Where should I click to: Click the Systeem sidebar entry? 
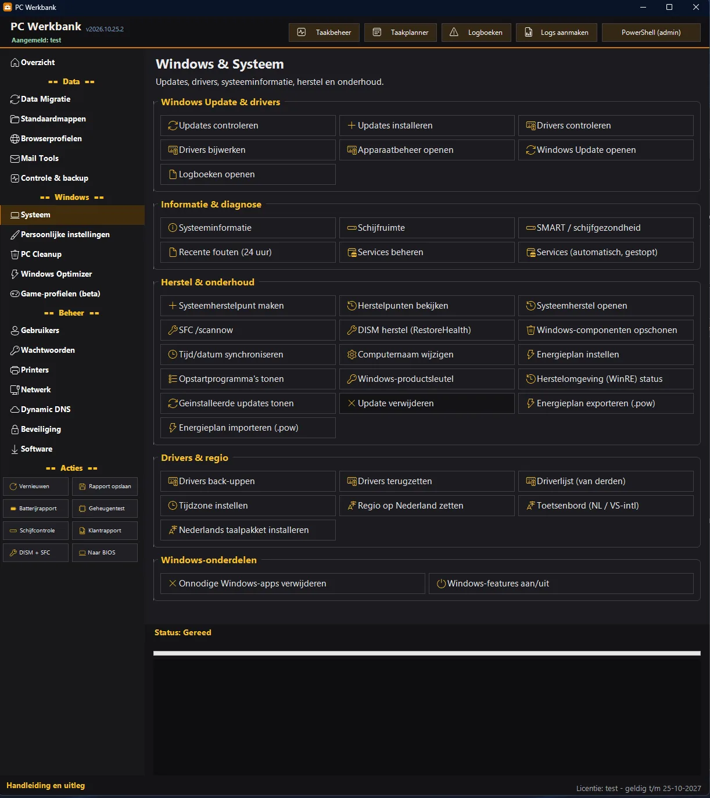click(x=72, y=214)
